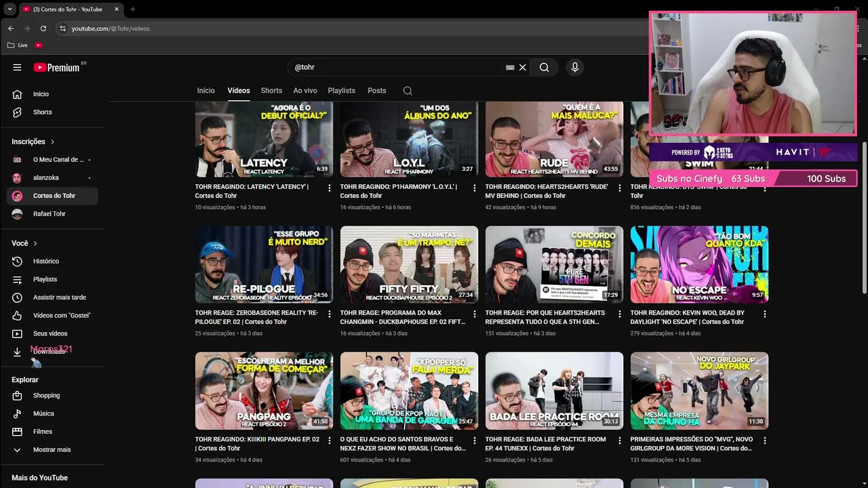This screenshot has height=488, width=868.
Task: Open browser tab list dropdown
Action: (9, 9)
